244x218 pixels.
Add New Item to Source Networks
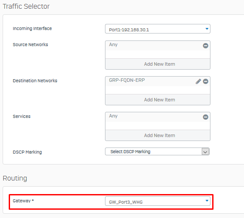tap(158, 64)
